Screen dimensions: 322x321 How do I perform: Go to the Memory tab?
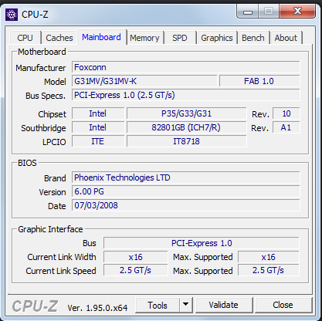click(144, 38)
